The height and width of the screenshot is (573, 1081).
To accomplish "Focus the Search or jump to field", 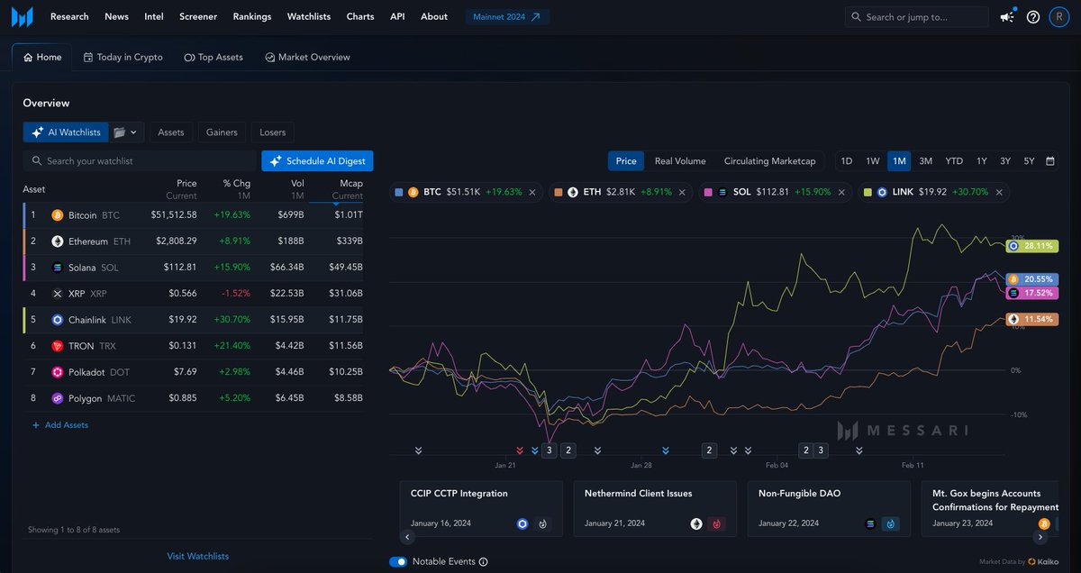I will [917, 16].
